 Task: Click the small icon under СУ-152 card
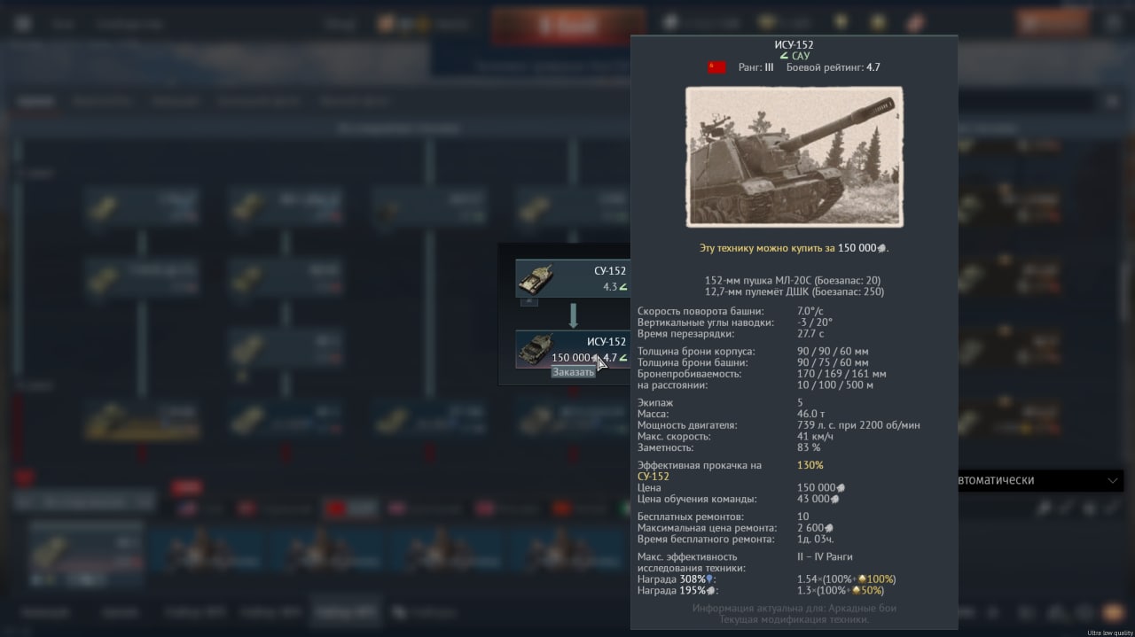pyautogui.click(x=528, y=301)
